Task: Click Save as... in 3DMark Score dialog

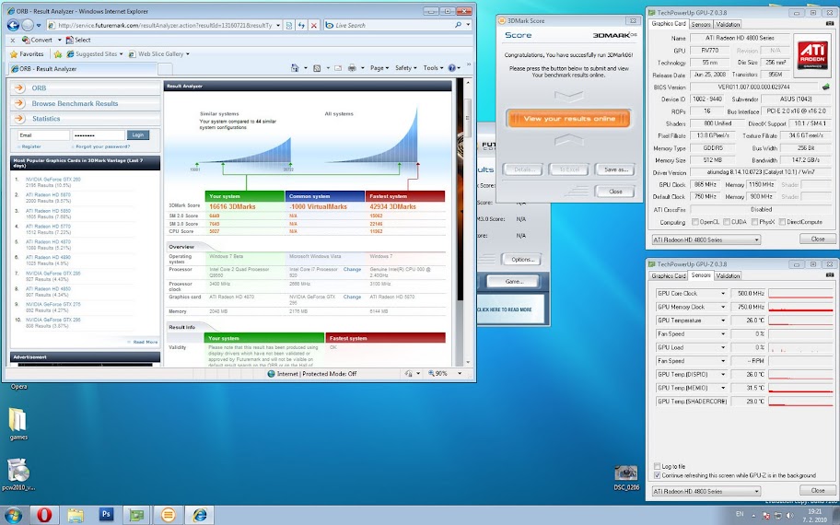Action: click(x=615, y=169)
